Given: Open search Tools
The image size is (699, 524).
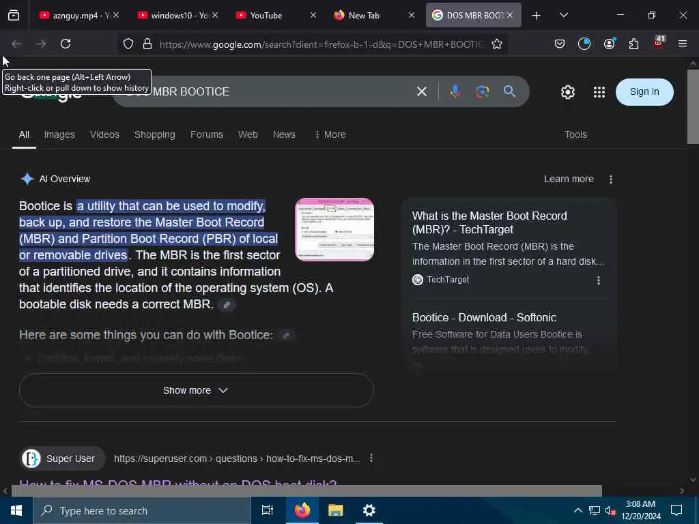Looking at the screenshot, I should click(x=575, y=134).
